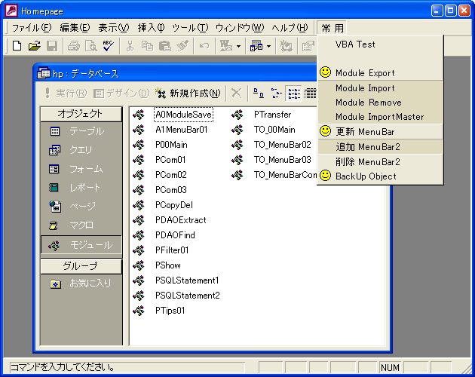The image size is (475, 377).
Task: Click the 新規作成(N) button
Action: pyautogui.click(x=188, y=93)
